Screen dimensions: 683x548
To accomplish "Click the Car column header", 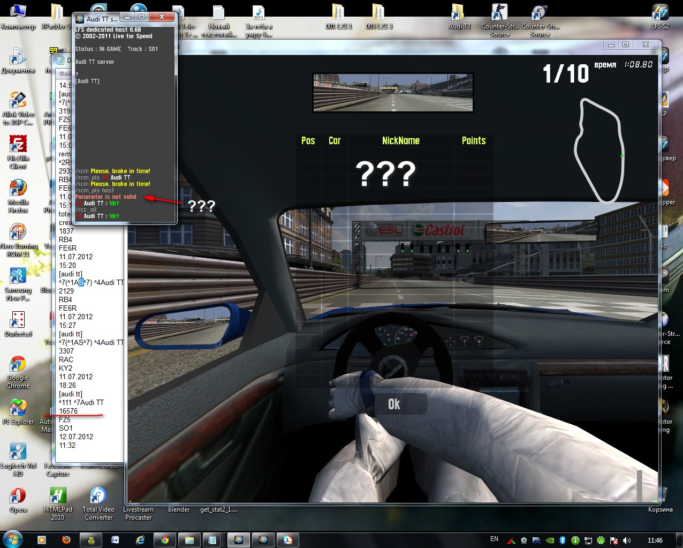I will 335,141.
